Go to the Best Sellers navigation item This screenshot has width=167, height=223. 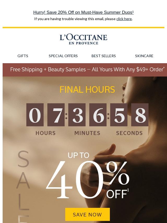click(104, 56)
